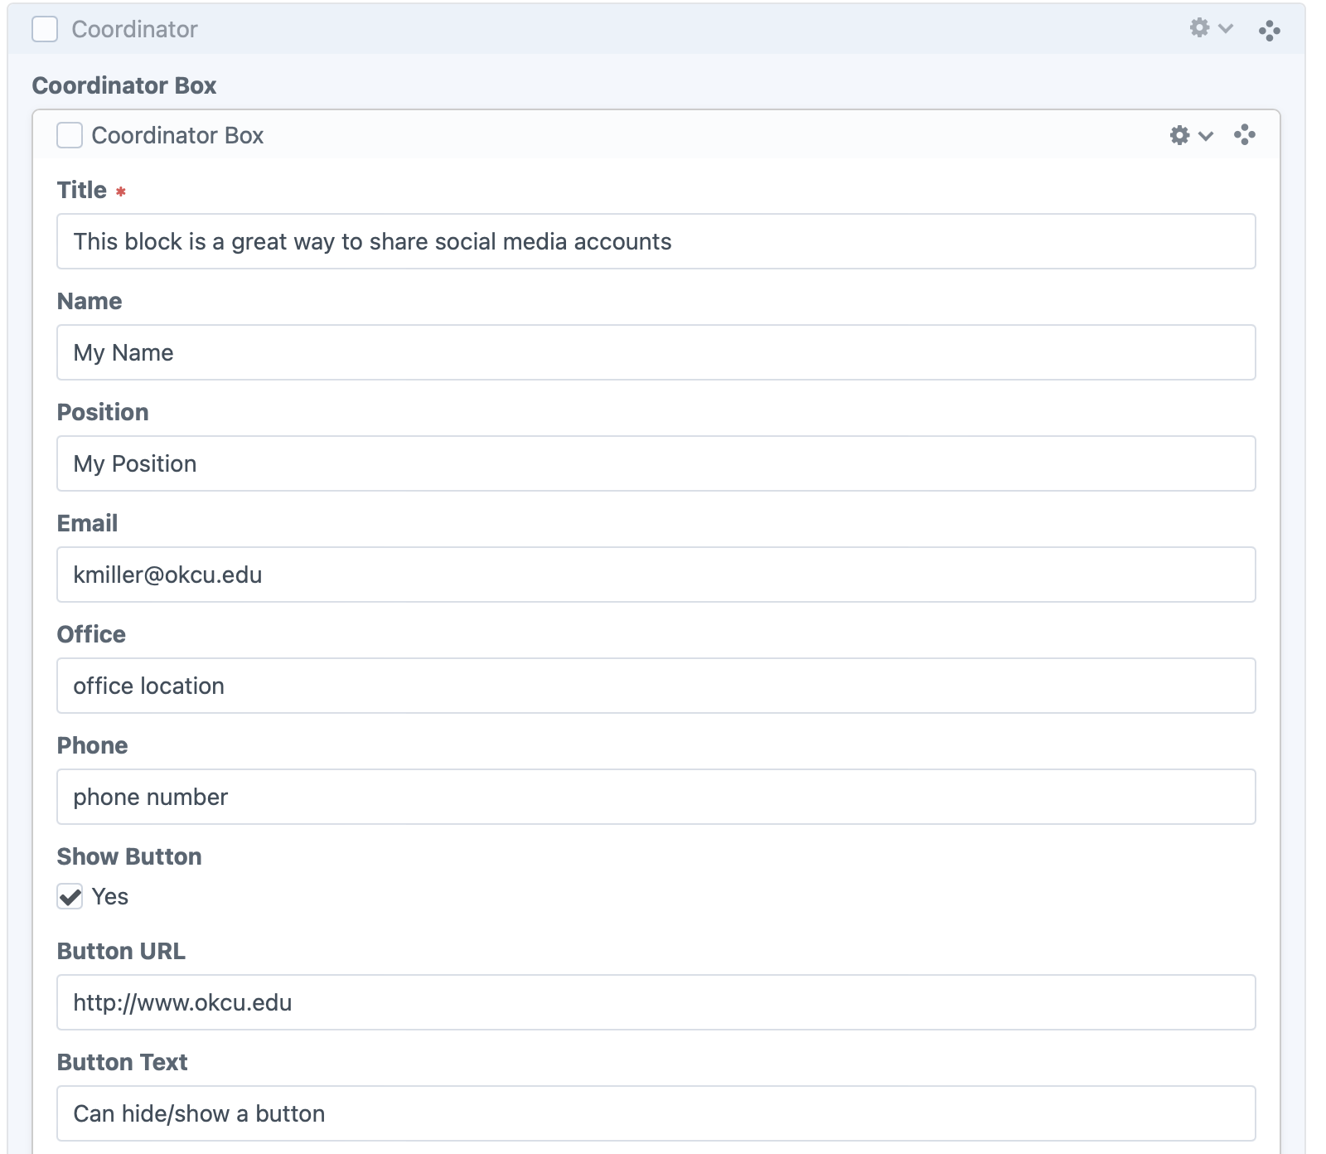Click the Coordinator title text in the top header

(134, 29)
